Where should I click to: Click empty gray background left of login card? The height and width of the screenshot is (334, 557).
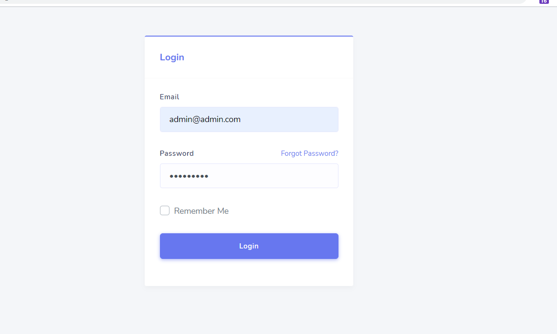tap(71, 166)
